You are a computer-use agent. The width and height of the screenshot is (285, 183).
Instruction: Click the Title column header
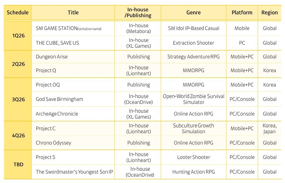point(73,13)
